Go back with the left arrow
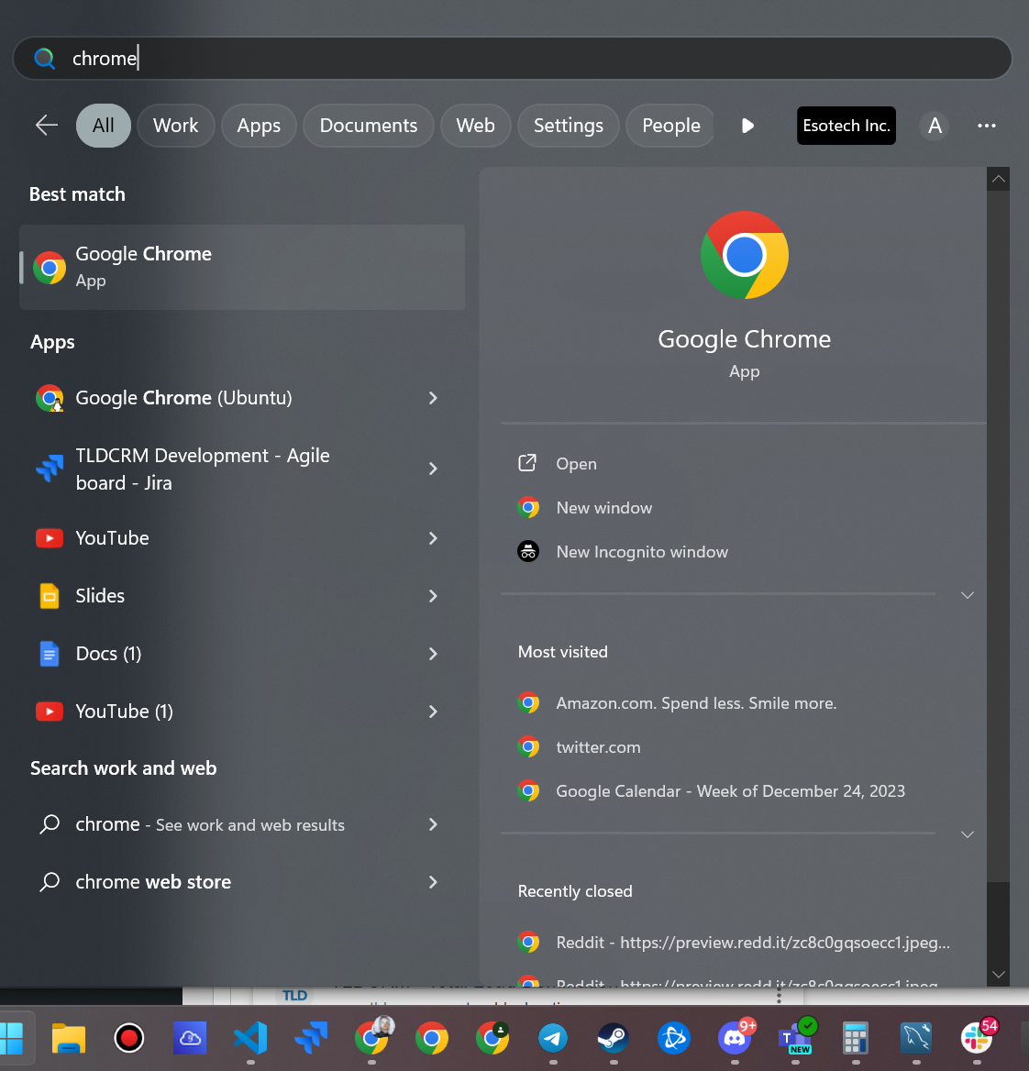The image size is (1029, 1071). pos(47,126)
